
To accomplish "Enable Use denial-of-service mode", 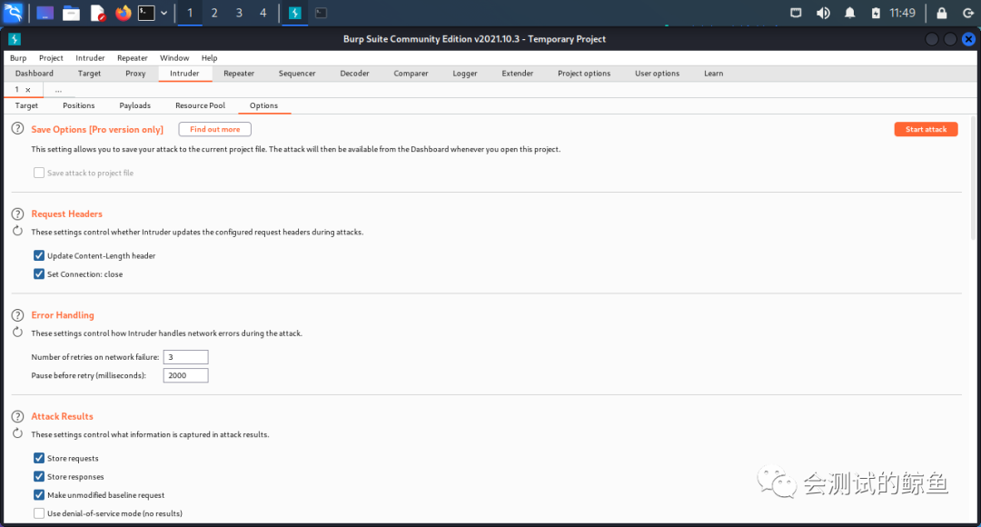I will click(x=39, y=513).
